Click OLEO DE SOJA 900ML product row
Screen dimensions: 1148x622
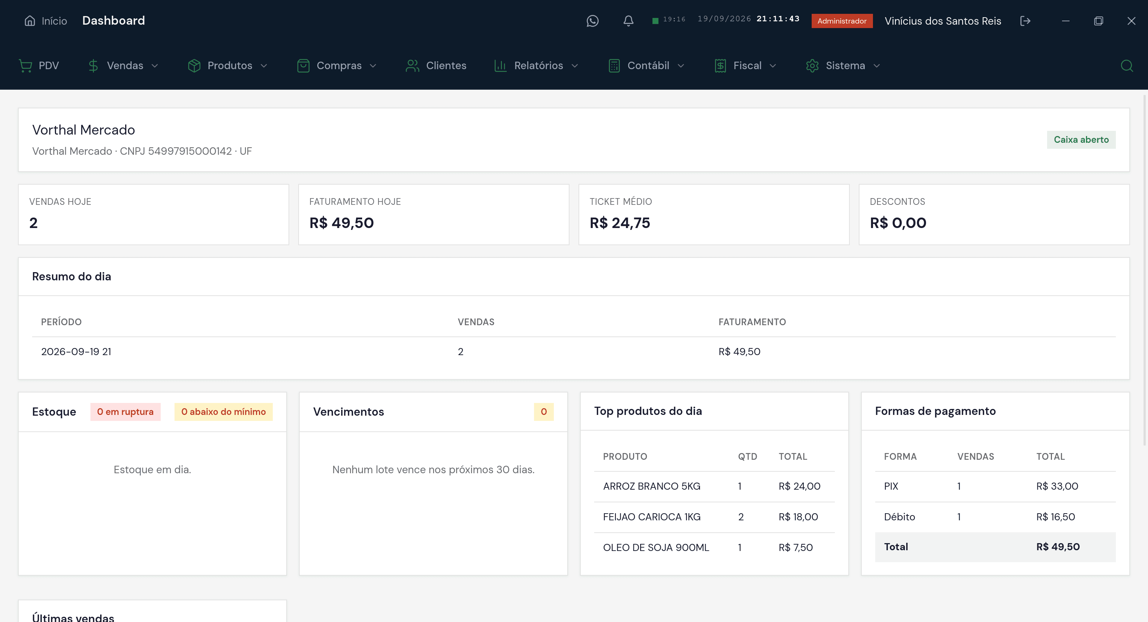pos(715,548)
